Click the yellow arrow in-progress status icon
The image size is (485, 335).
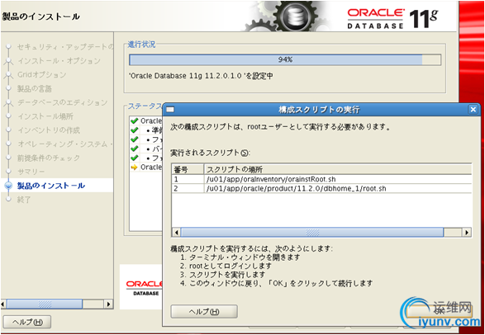point(134,167)
